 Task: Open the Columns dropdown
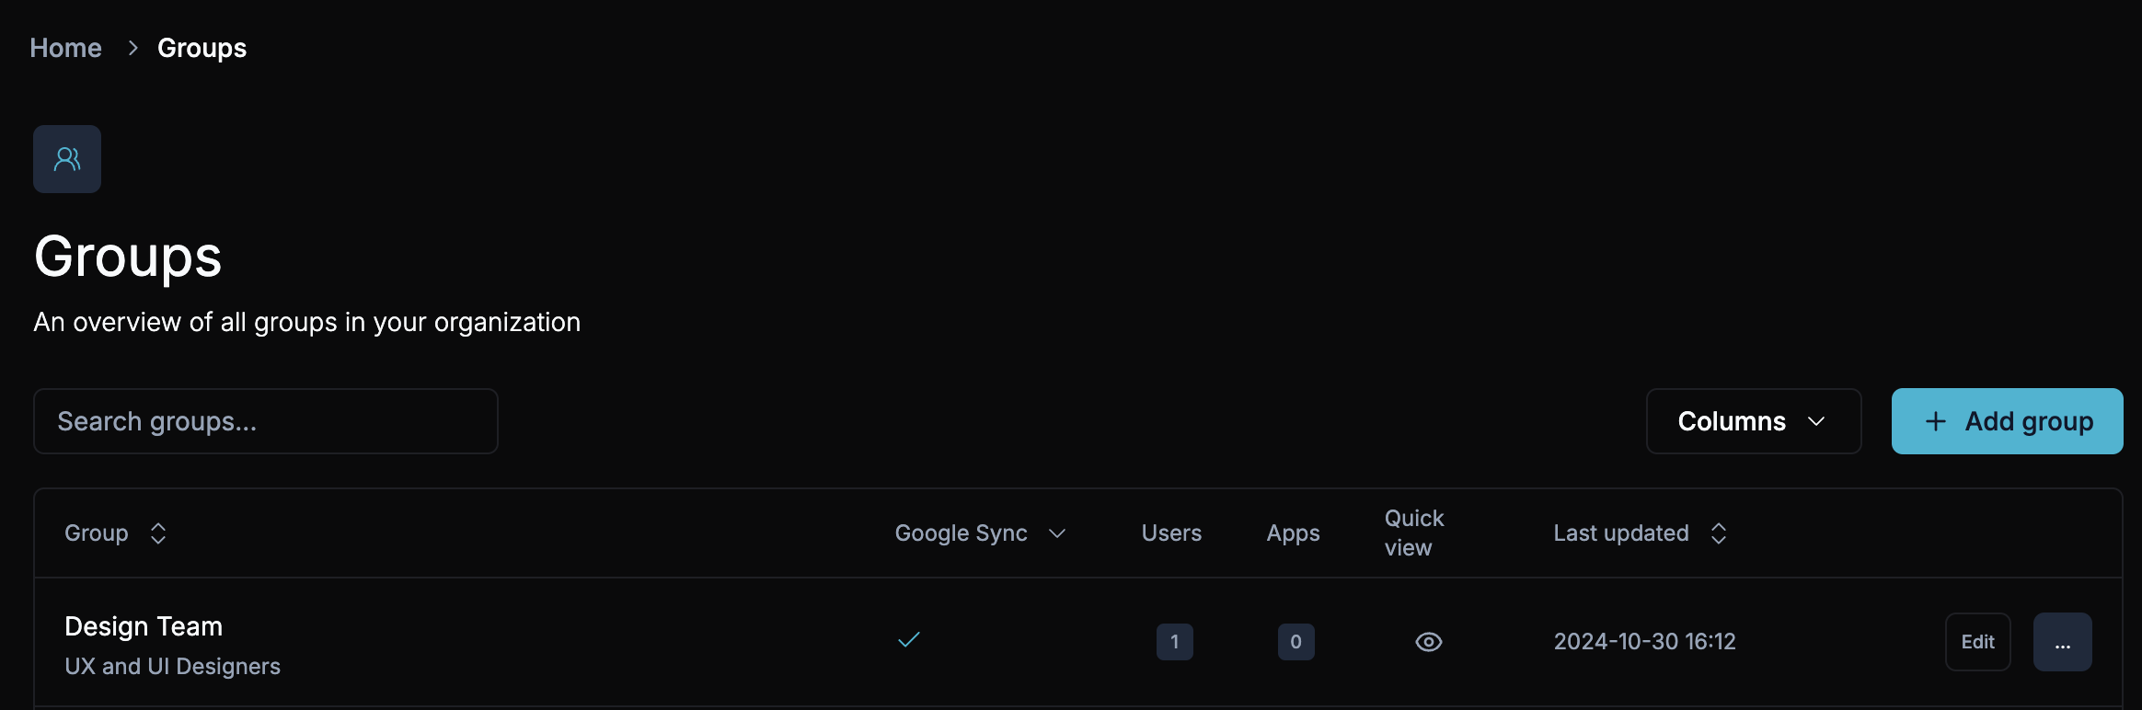pyautogui.click(x=1752, y=421)
